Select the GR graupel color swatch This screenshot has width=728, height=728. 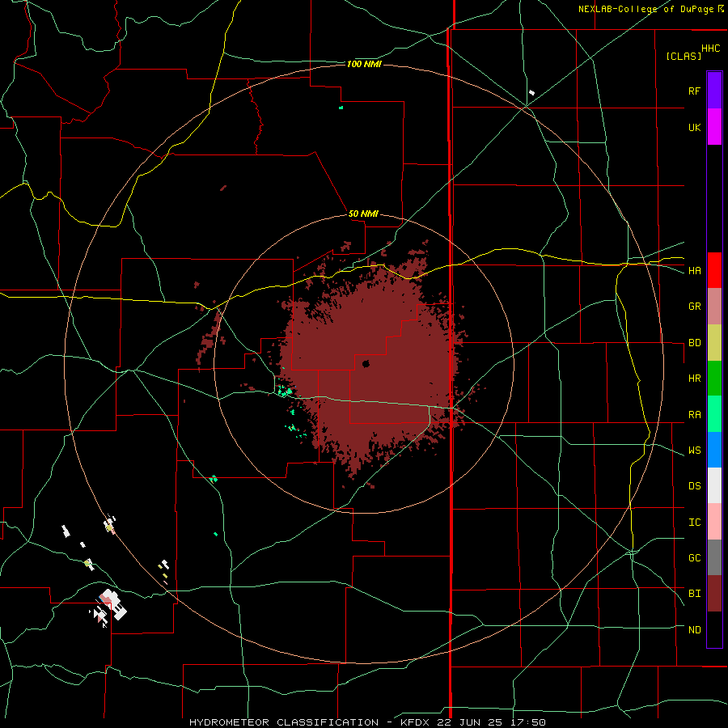pyautogui.click(x=714, y=307)
